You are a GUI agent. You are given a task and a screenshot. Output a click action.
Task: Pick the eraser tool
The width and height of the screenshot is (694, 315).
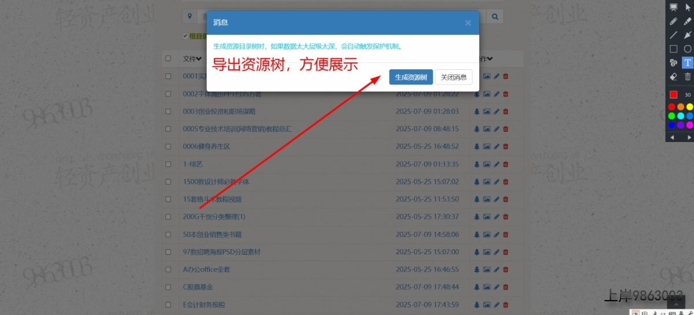click(673, 77)
